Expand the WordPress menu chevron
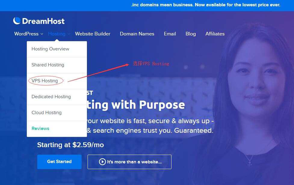 point(42,34)
